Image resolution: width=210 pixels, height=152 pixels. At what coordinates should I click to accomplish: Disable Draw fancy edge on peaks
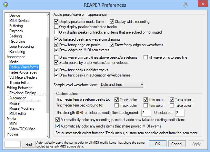pos(56,45)
